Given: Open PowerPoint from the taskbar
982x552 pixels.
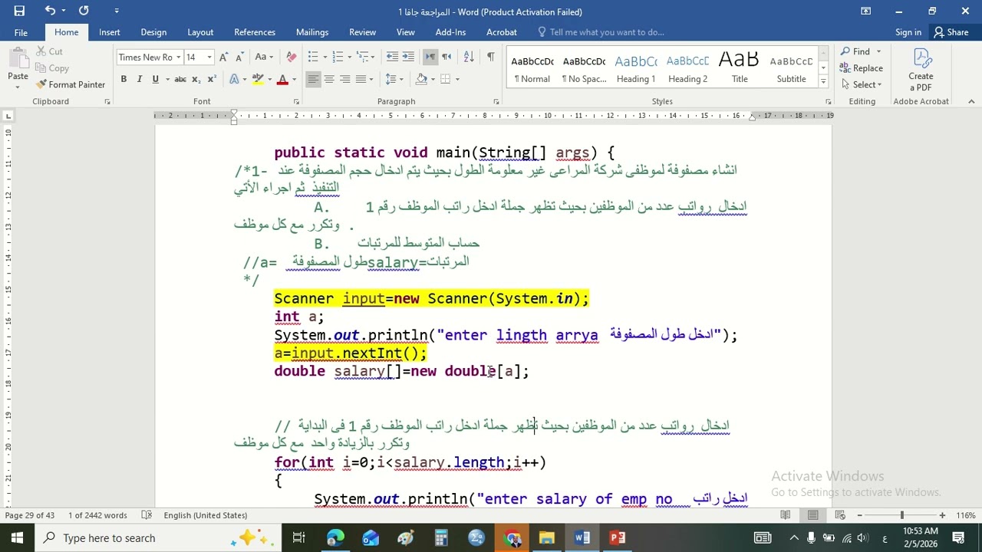Looking at the screenshot, I should 618,537.
